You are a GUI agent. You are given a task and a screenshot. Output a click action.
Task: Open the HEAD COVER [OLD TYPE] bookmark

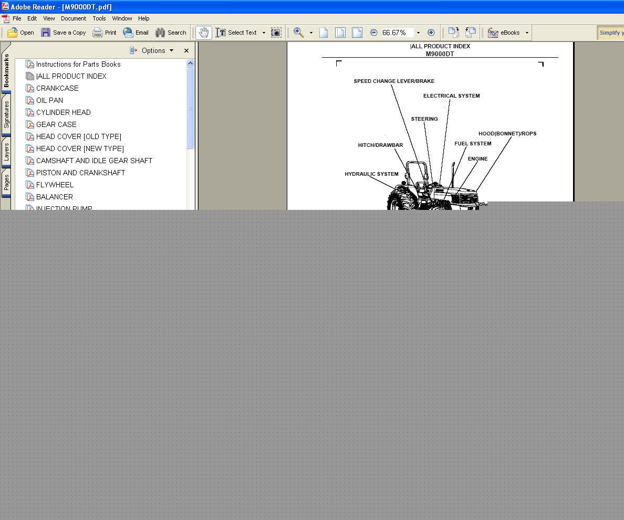79,136
